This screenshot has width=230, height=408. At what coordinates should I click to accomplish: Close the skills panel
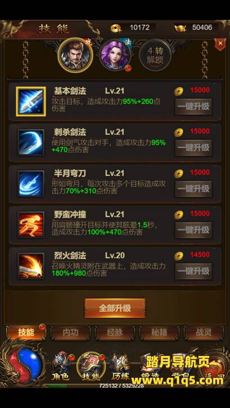220,44
